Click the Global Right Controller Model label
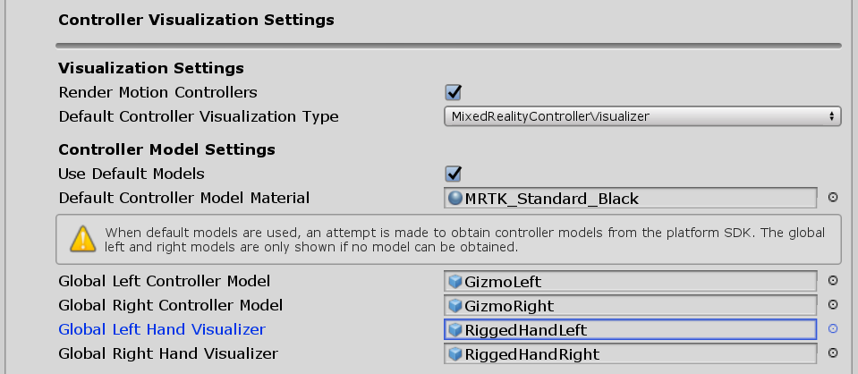 point(170,305)
